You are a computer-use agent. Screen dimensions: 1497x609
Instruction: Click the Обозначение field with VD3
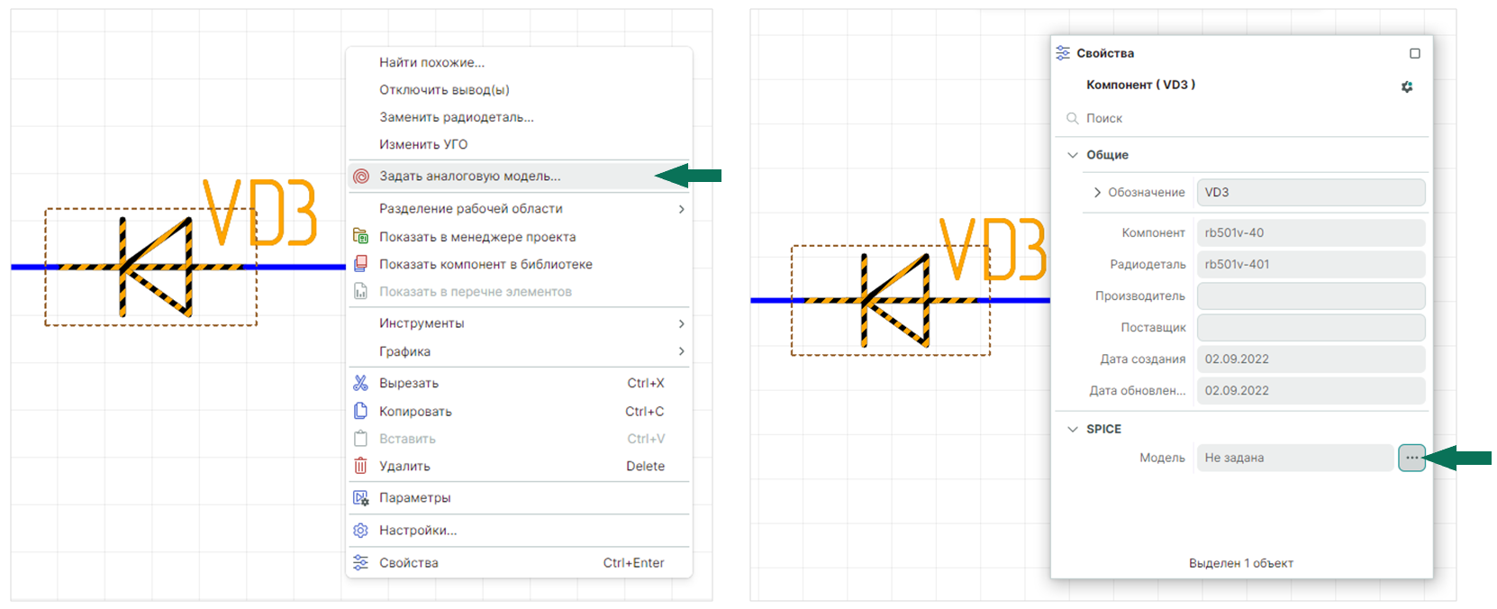(x=1311, y=193)
